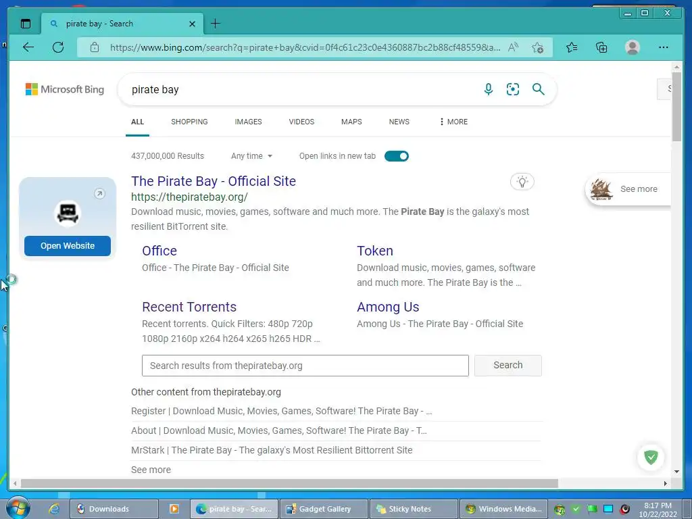Refresh the current page
The width and height of the screenshot is (692, 519).
(x=58, y=47)
